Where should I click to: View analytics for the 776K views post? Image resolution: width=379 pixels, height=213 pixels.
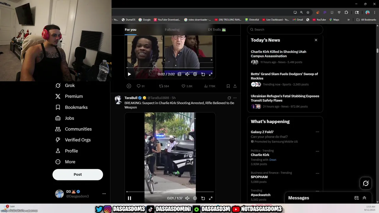(210, 86)
